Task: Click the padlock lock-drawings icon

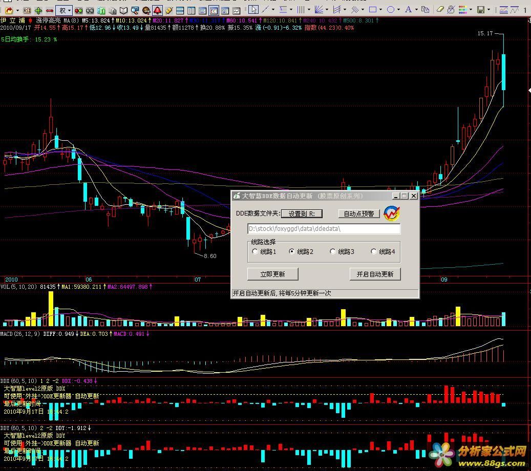Action: (451, 10)
